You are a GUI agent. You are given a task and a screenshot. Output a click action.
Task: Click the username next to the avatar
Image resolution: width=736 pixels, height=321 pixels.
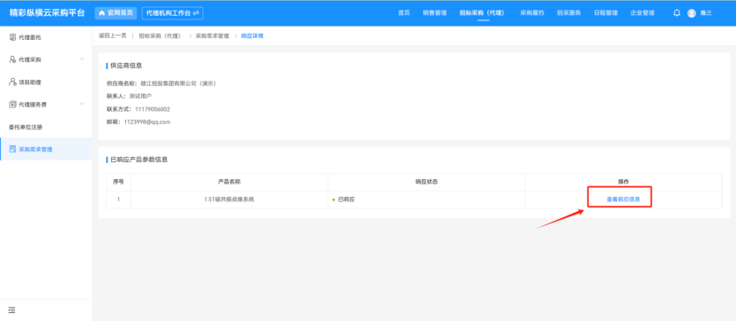coord(706,13)
